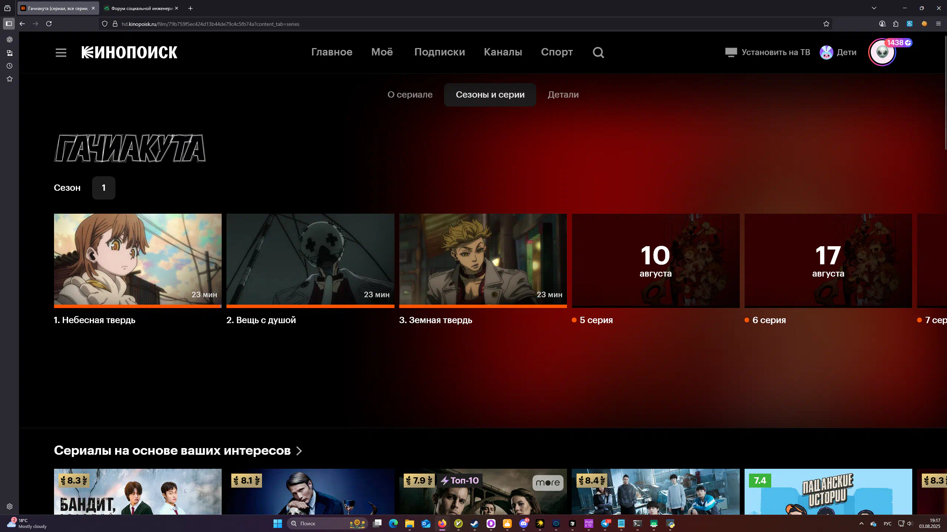947x532 pixels.
Task: Close the Гачиакута browser tab
Action: click(x=93, y=8)
